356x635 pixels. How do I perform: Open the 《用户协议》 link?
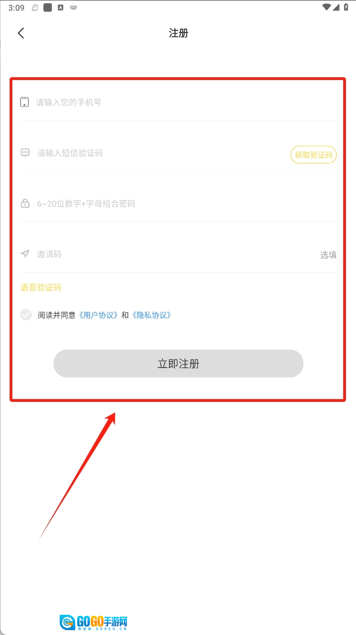click(x=99, y=315)
